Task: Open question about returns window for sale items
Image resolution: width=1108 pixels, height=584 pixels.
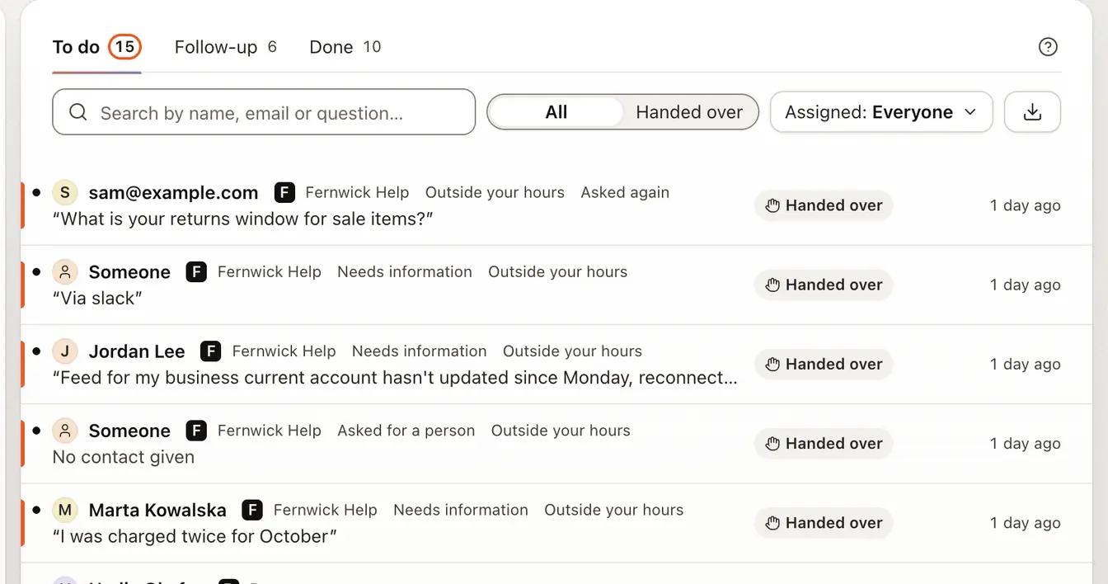Action: click(x=243, y=219)
